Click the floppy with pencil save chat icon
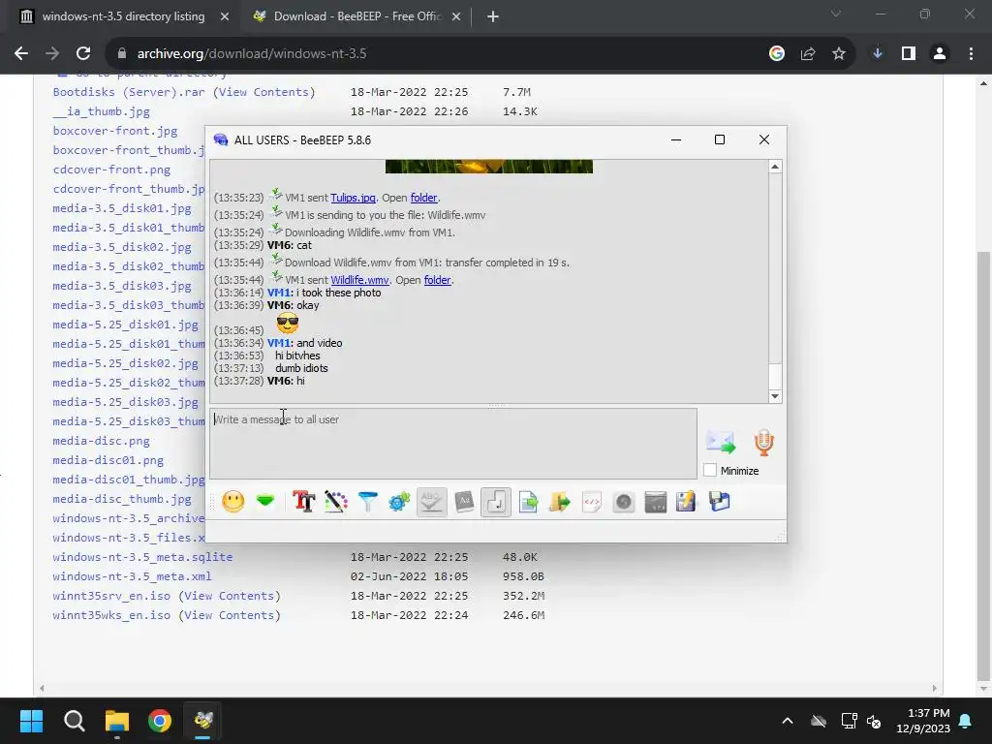This screenshot has height=744, width=992. coord(686,503)
